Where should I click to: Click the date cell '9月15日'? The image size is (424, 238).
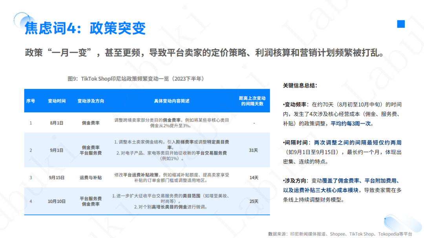57,178
